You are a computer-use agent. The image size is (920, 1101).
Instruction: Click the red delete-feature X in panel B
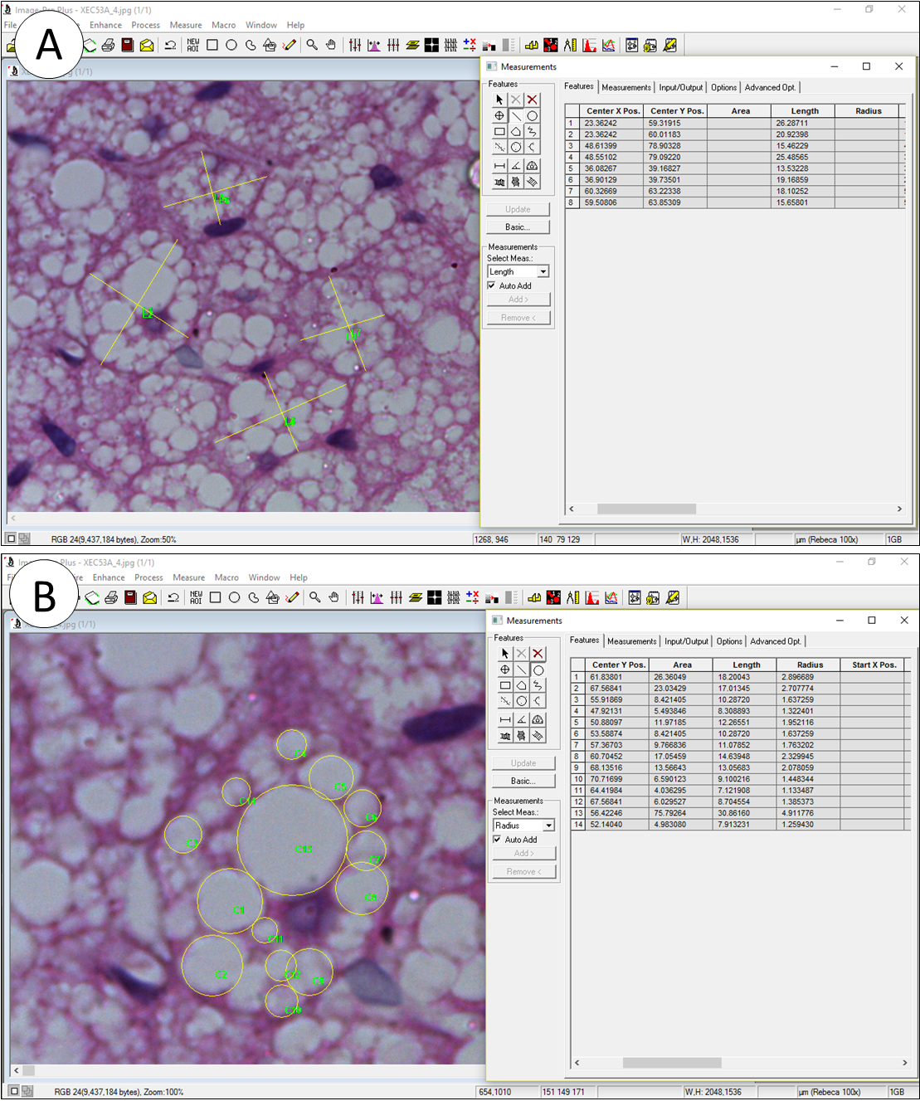coord(538,654)
